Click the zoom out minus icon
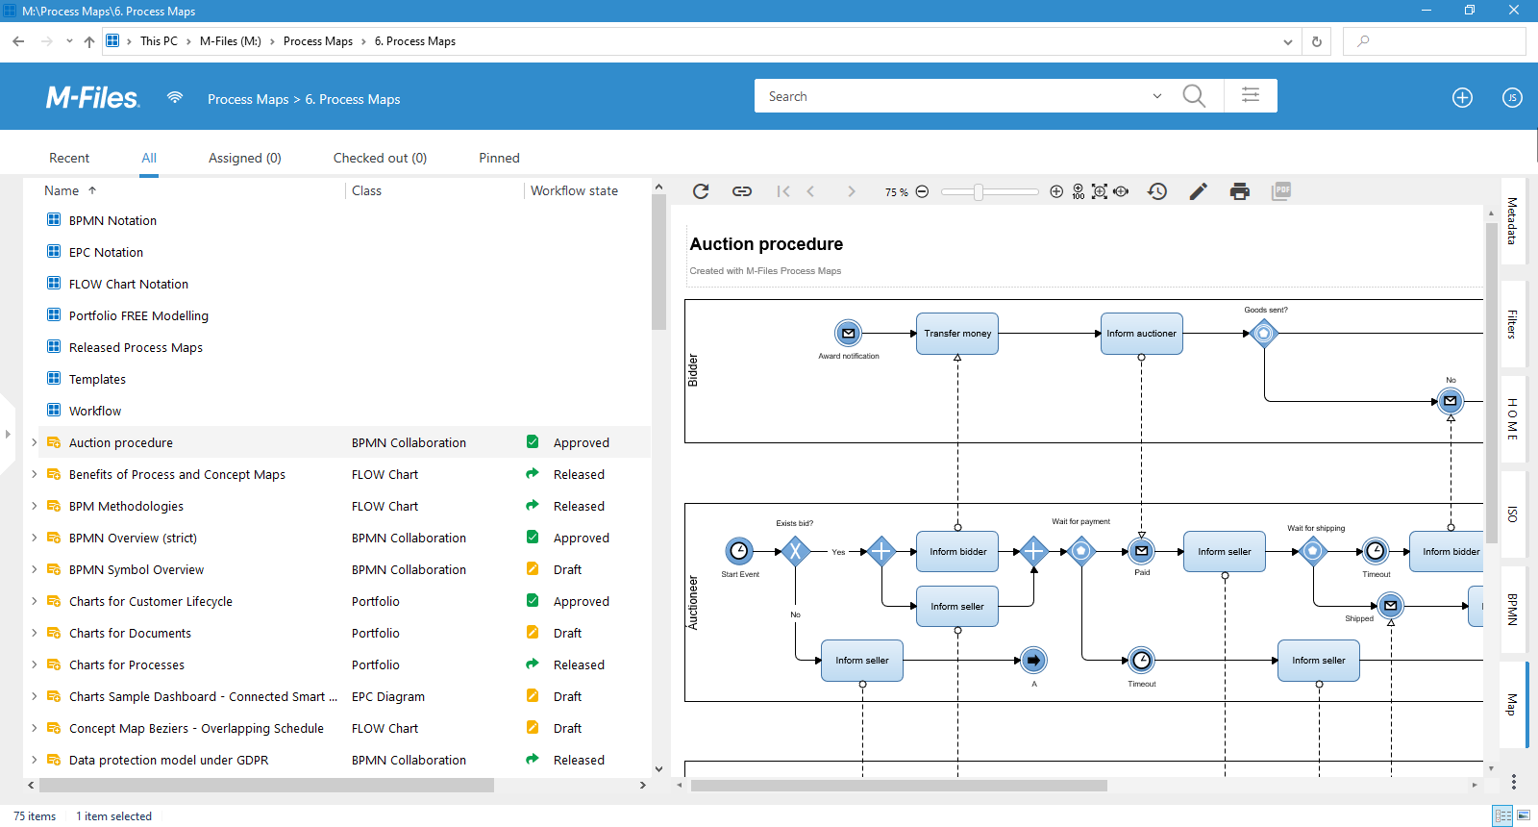The height and width of the screenshot is (827, 1538). coord(922,191)
